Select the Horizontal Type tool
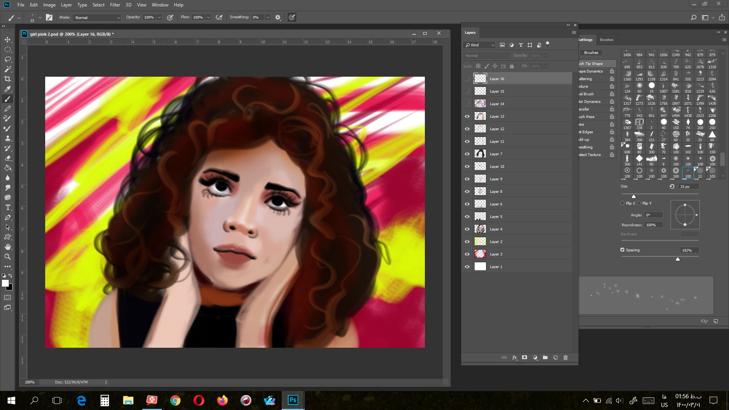 [8, 207]
